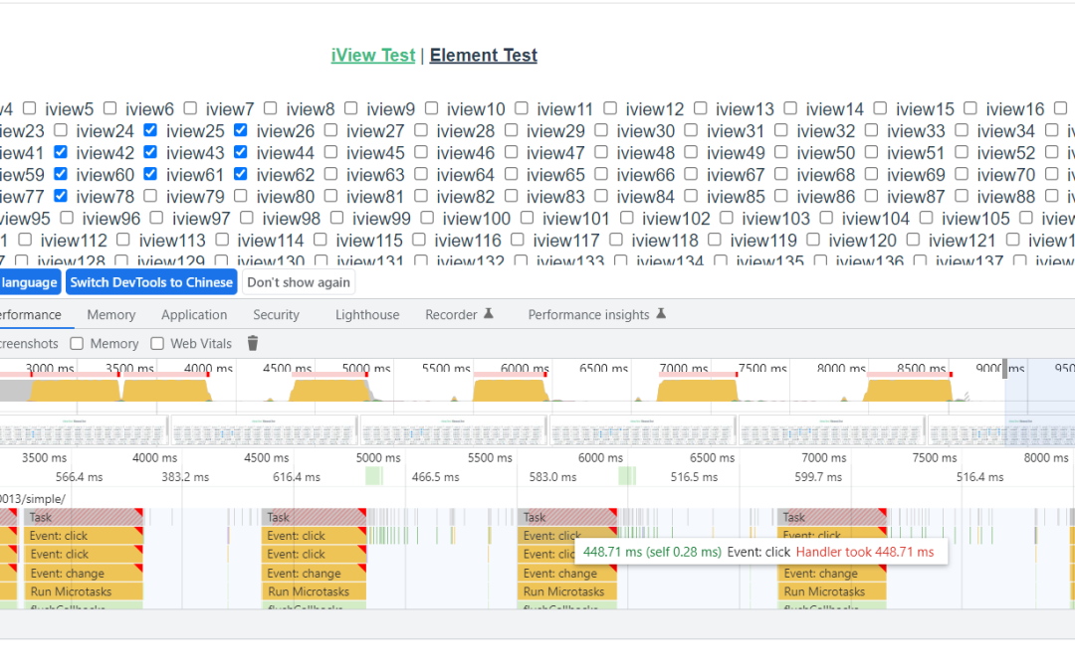Switch to the Memory DevTools tab
This screenshot has height=671, width=1075.
pos(110,315)
